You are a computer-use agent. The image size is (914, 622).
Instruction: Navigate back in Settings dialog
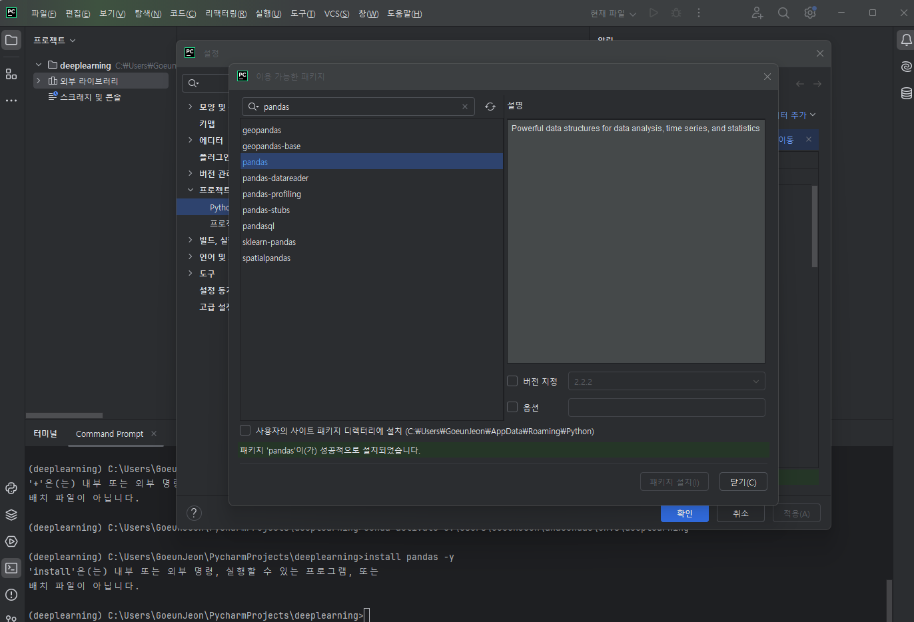(800, 84)
